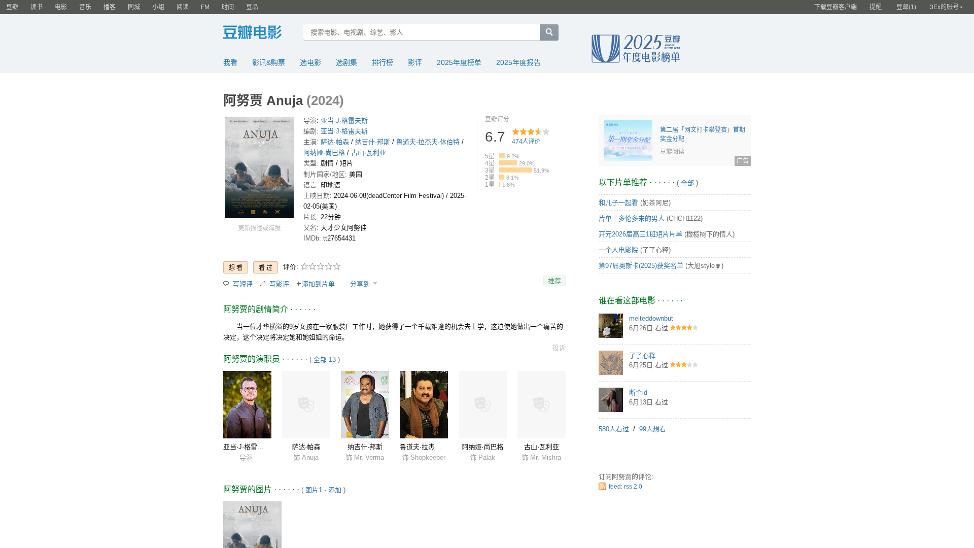Open 小组 in the top bar

point(158,7)
